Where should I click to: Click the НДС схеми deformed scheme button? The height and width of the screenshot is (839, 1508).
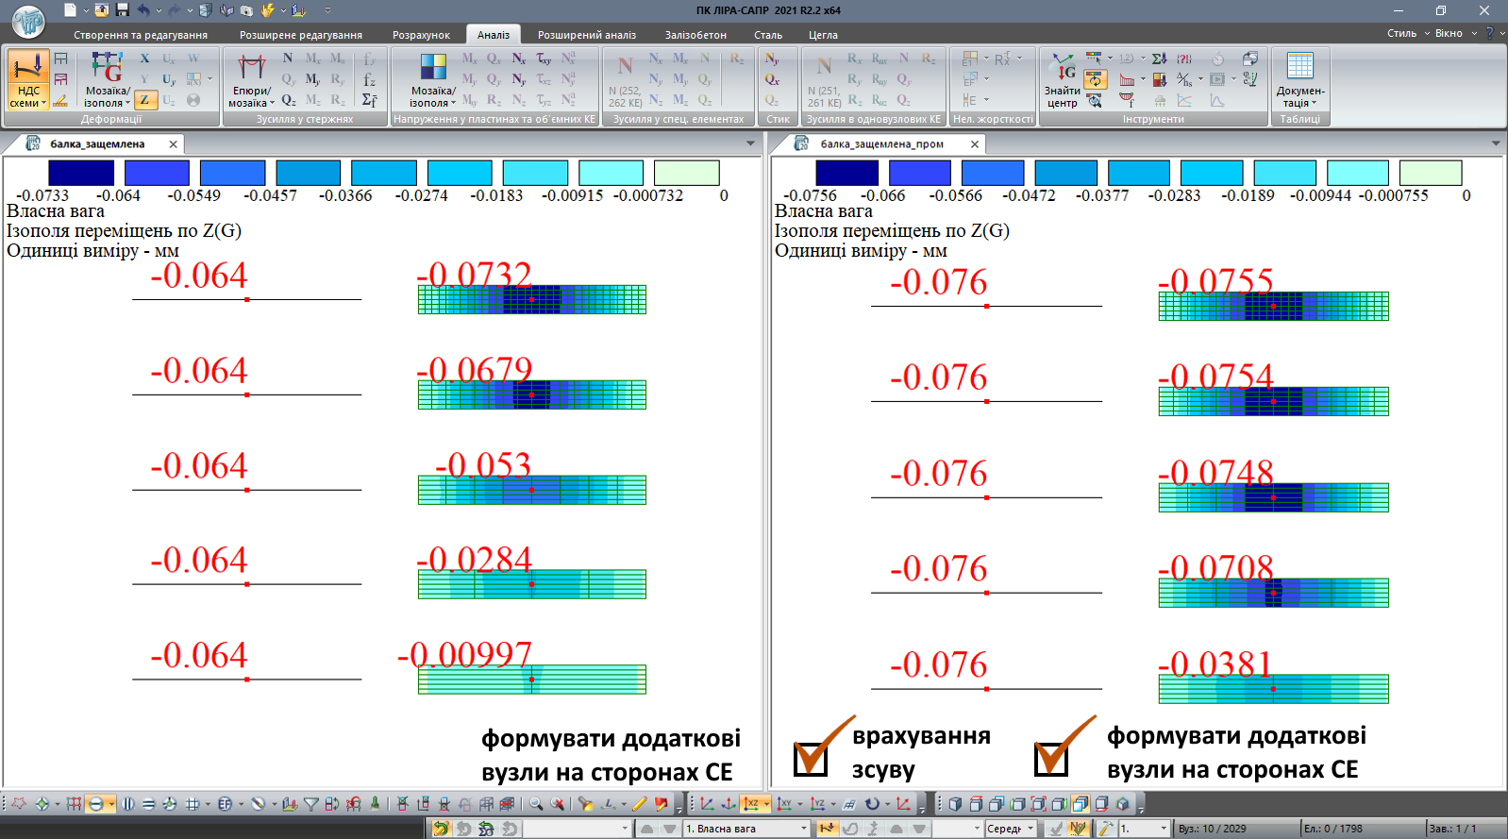(28, 79)
